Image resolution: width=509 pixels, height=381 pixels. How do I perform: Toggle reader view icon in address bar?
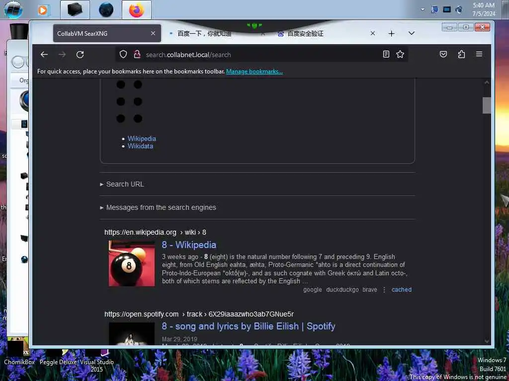click(386, 54)
